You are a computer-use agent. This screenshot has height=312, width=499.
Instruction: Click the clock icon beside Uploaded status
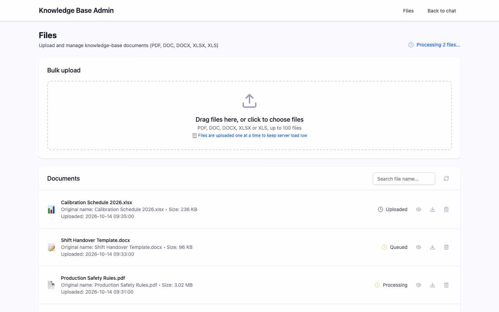coord(380,209)
